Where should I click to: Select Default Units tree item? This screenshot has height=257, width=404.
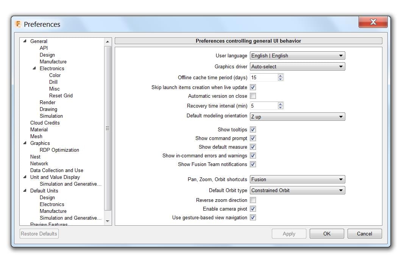pos(44,191)
